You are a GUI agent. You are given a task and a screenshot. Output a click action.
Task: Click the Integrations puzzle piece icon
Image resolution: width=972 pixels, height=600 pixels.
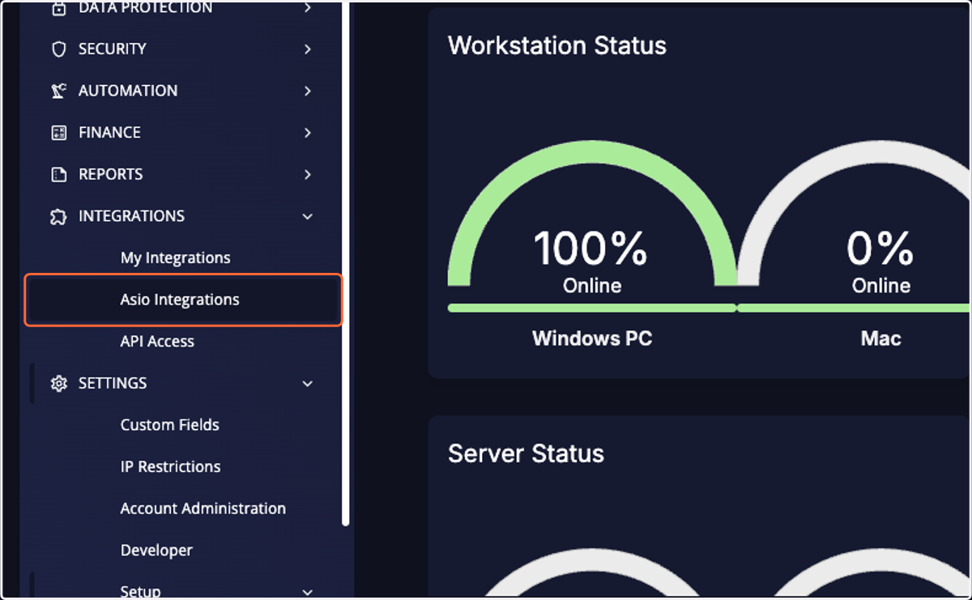click(x=58, y=217)
